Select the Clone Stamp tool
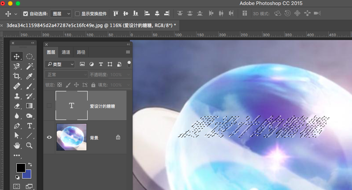352x190 pixels. click(x=17, y=96)
